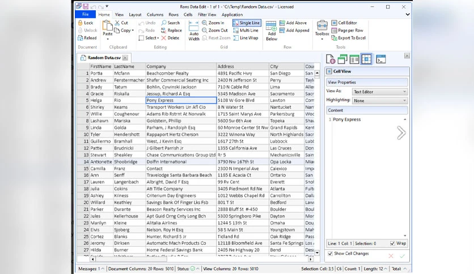Open the Cell Editor
The height and width of the screenshot is (274, 474).
coord(344,23)
